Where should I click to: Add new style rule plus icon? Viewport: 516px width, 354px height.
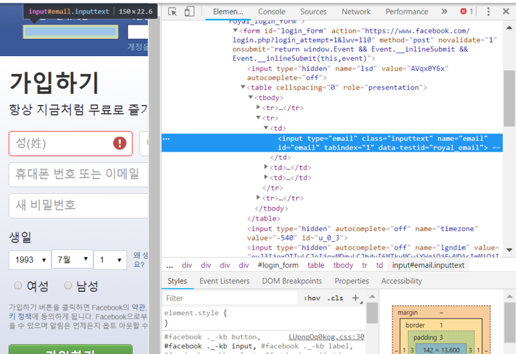(x=356, y=298)
